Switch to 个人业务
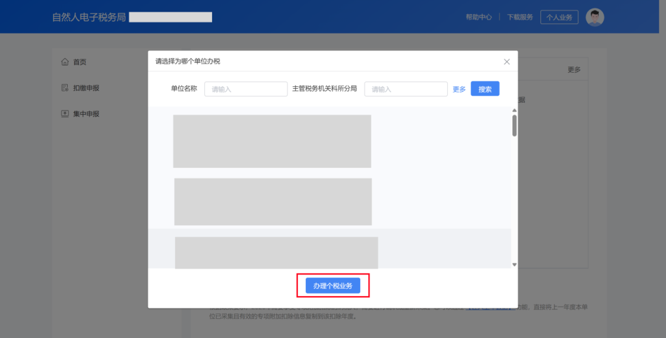Screen dimensions: 666x338 click(559, 17)
